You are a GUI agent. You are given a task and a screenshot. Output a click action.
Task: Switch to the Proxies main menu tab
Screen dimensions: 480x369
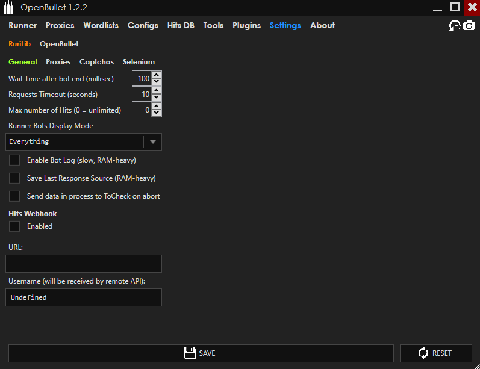click(x=60, y=25)
